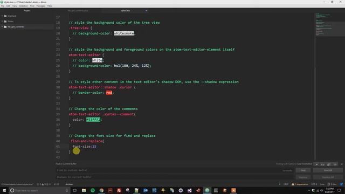Switch to the Atom icon on the taskbar
The image size is (345, 194).
(x=207, y=190)
